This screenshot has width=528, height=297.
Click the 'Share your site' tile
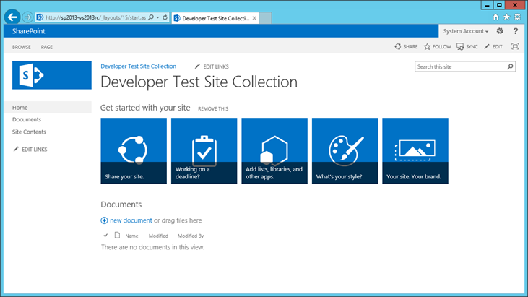click(x=134, y=151)
